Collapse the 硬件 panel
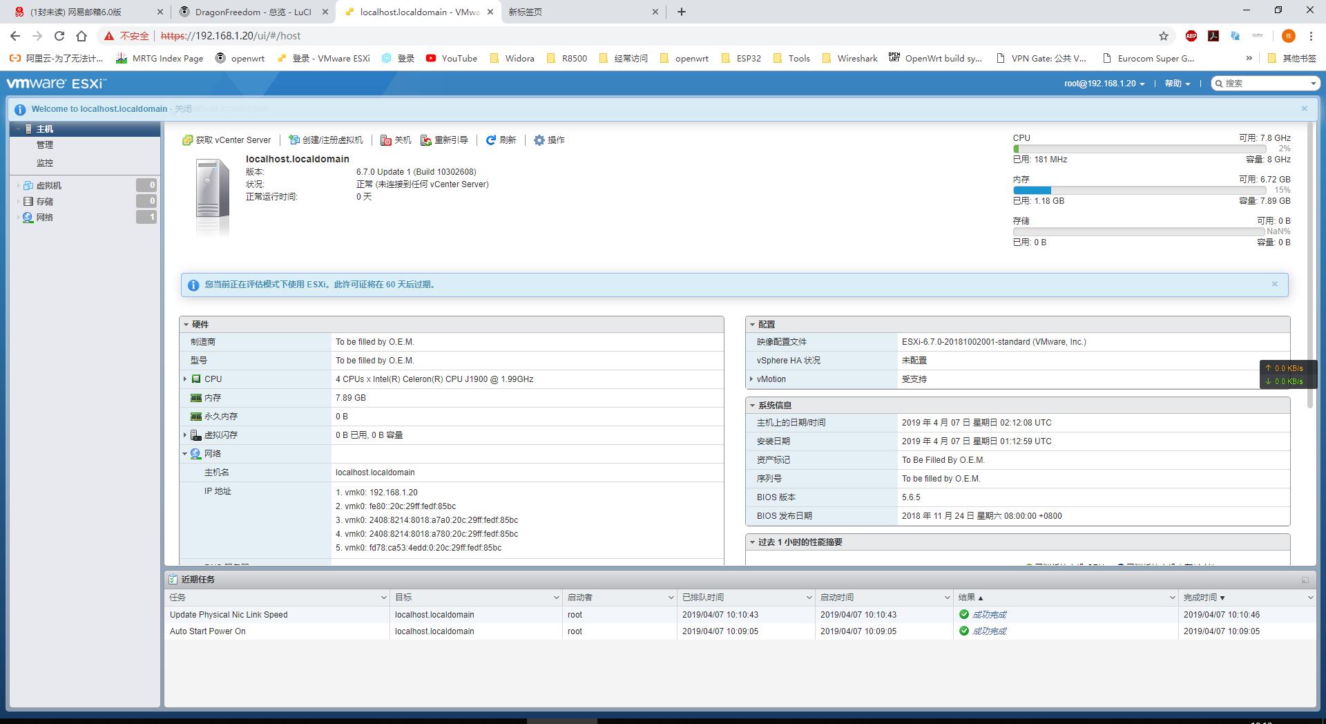The image size is (1326, 724). [186, 325]
